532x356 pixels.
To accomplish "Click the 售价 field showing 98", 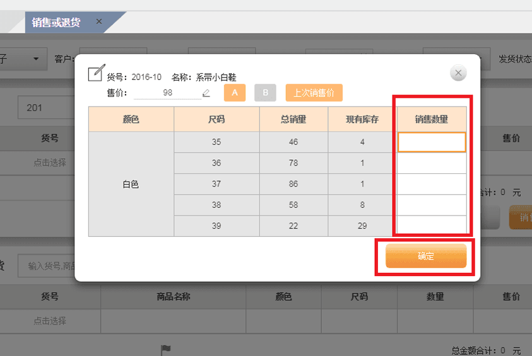I will click(167, 93).
